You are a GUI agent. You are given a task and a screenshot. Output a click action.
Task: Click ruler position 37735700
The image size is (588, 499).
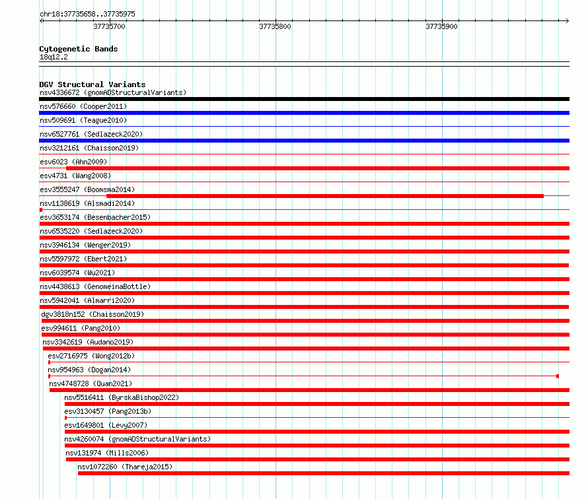tap(109, 26)
